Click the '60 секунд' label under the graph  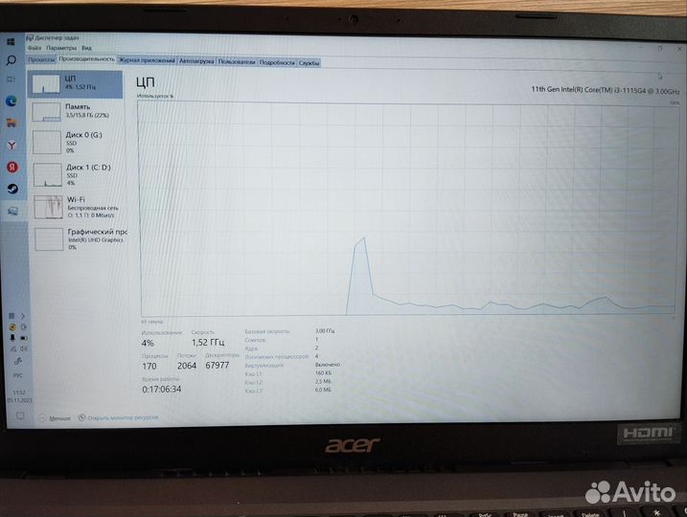click(x=152, y=322)
